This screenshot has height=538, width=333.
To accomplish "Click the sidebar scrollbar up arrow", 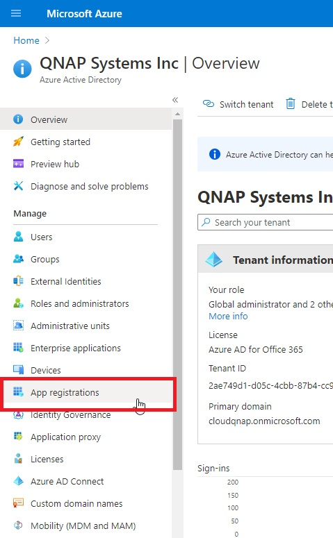I will pyautogui.click(x=177, y=114).
